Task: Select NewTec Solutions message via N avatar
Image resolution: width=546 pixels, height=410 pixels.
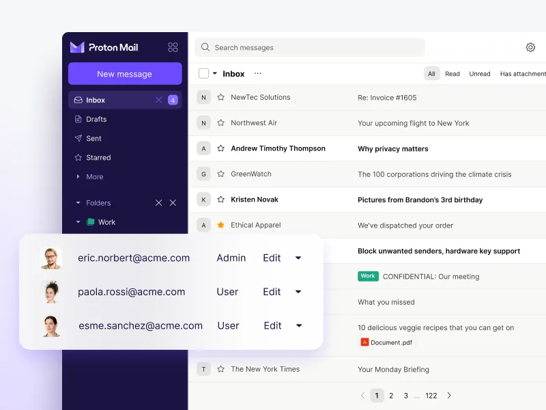Action: [203, 97]
